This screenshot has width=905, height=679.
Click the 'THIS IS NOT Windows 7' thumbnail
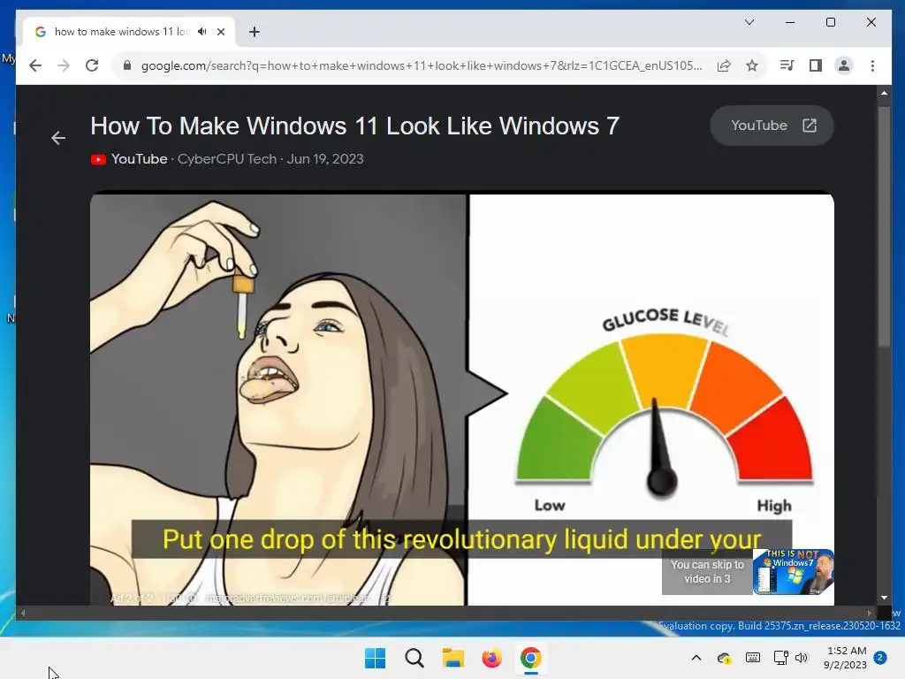[793, 572]
